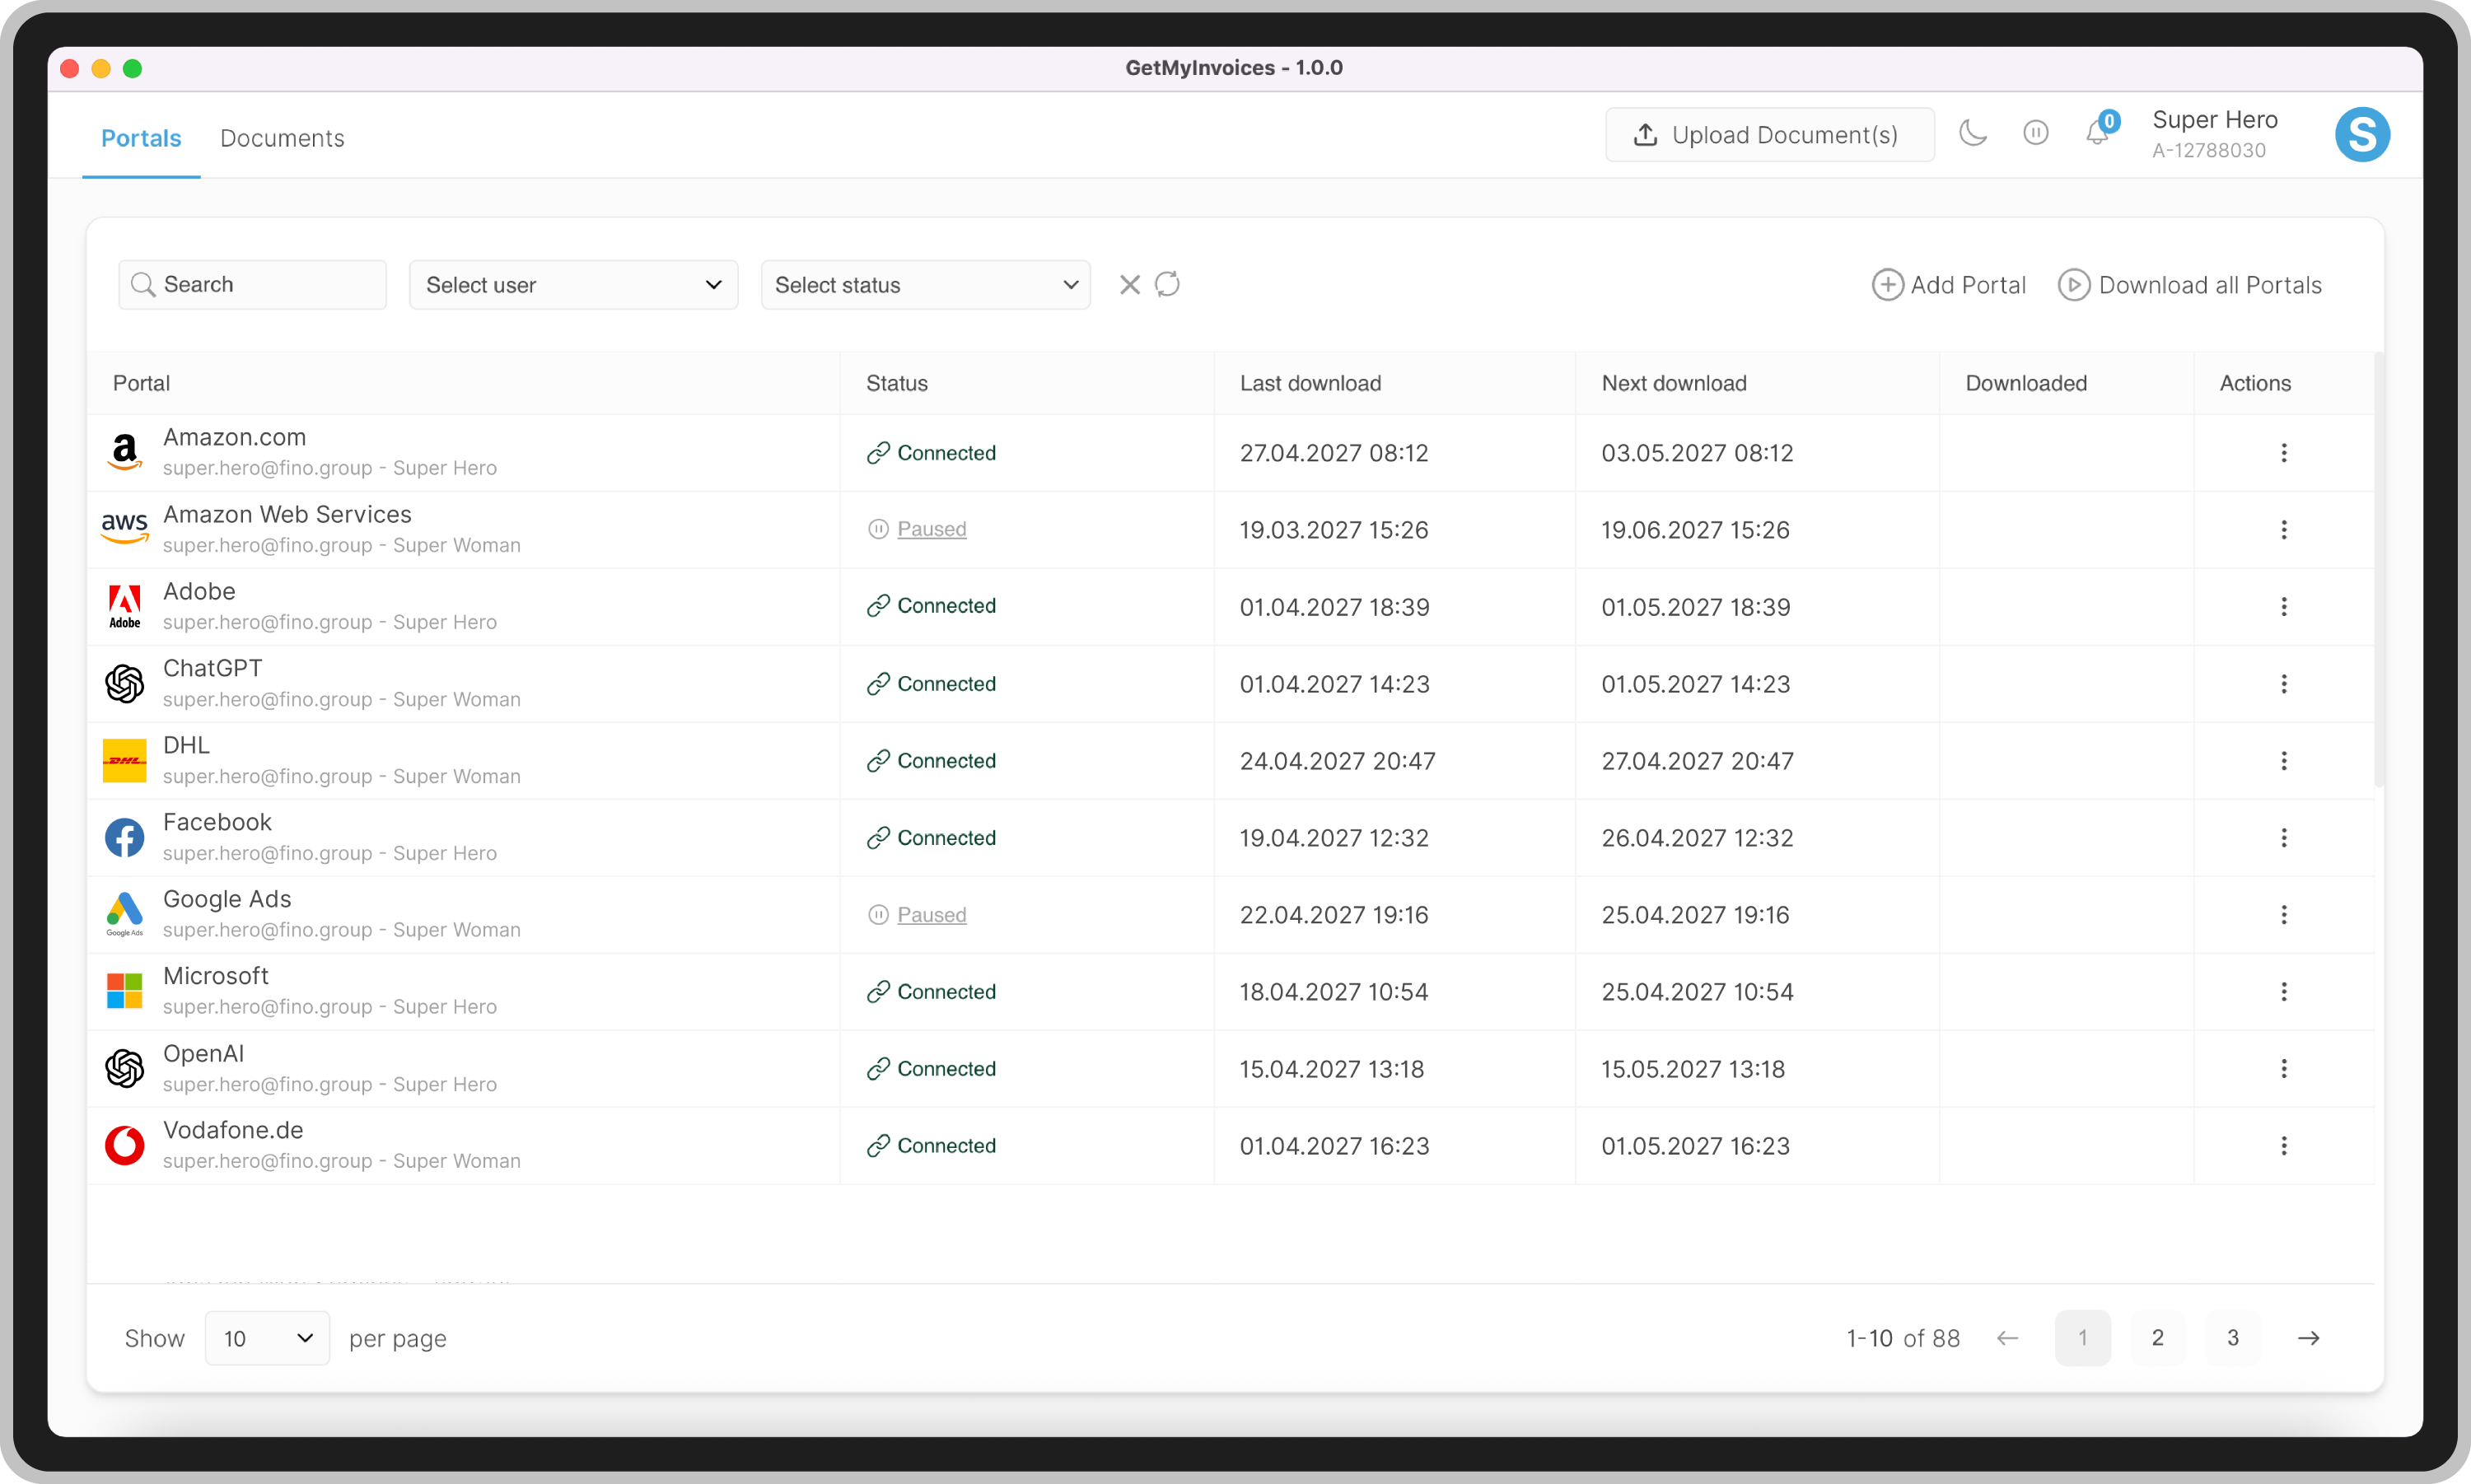The image size is (2471, 1484).
Task: Refresh the portal list icon
Action: pos(1167,285)
